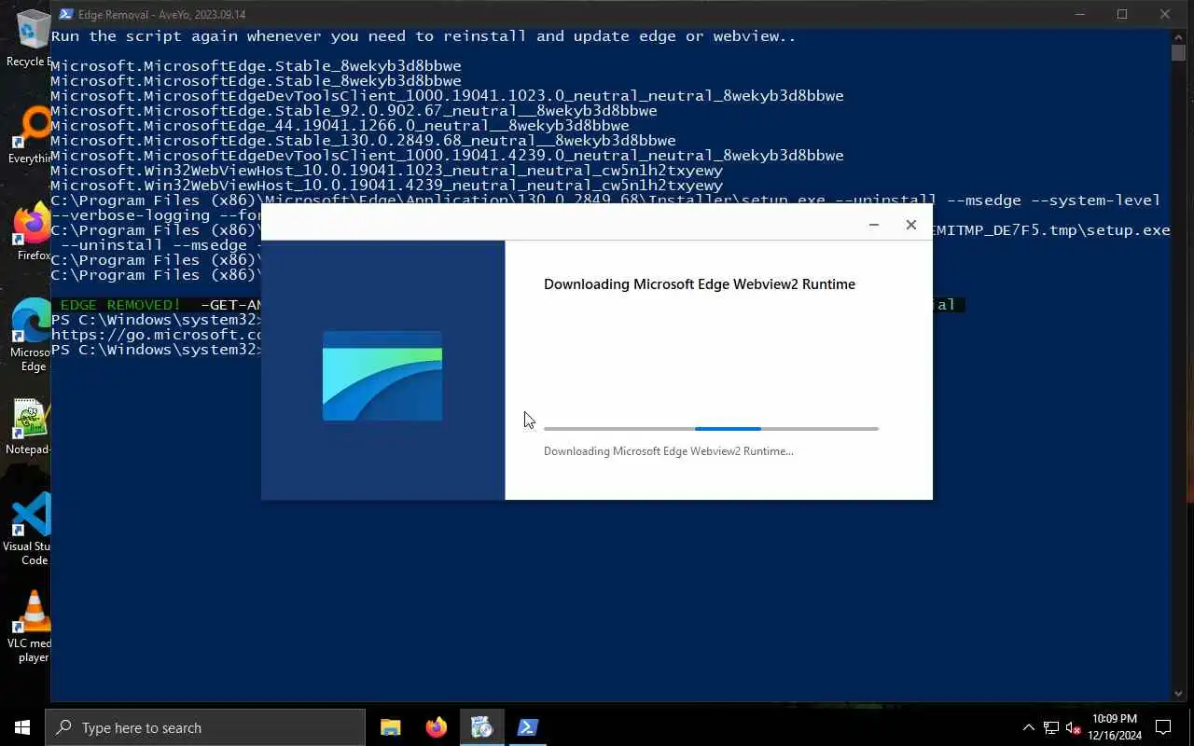This screenshot has height=746, width=1194.
Task: Select the installer app in the taskbar
Action: coord(481,727)
